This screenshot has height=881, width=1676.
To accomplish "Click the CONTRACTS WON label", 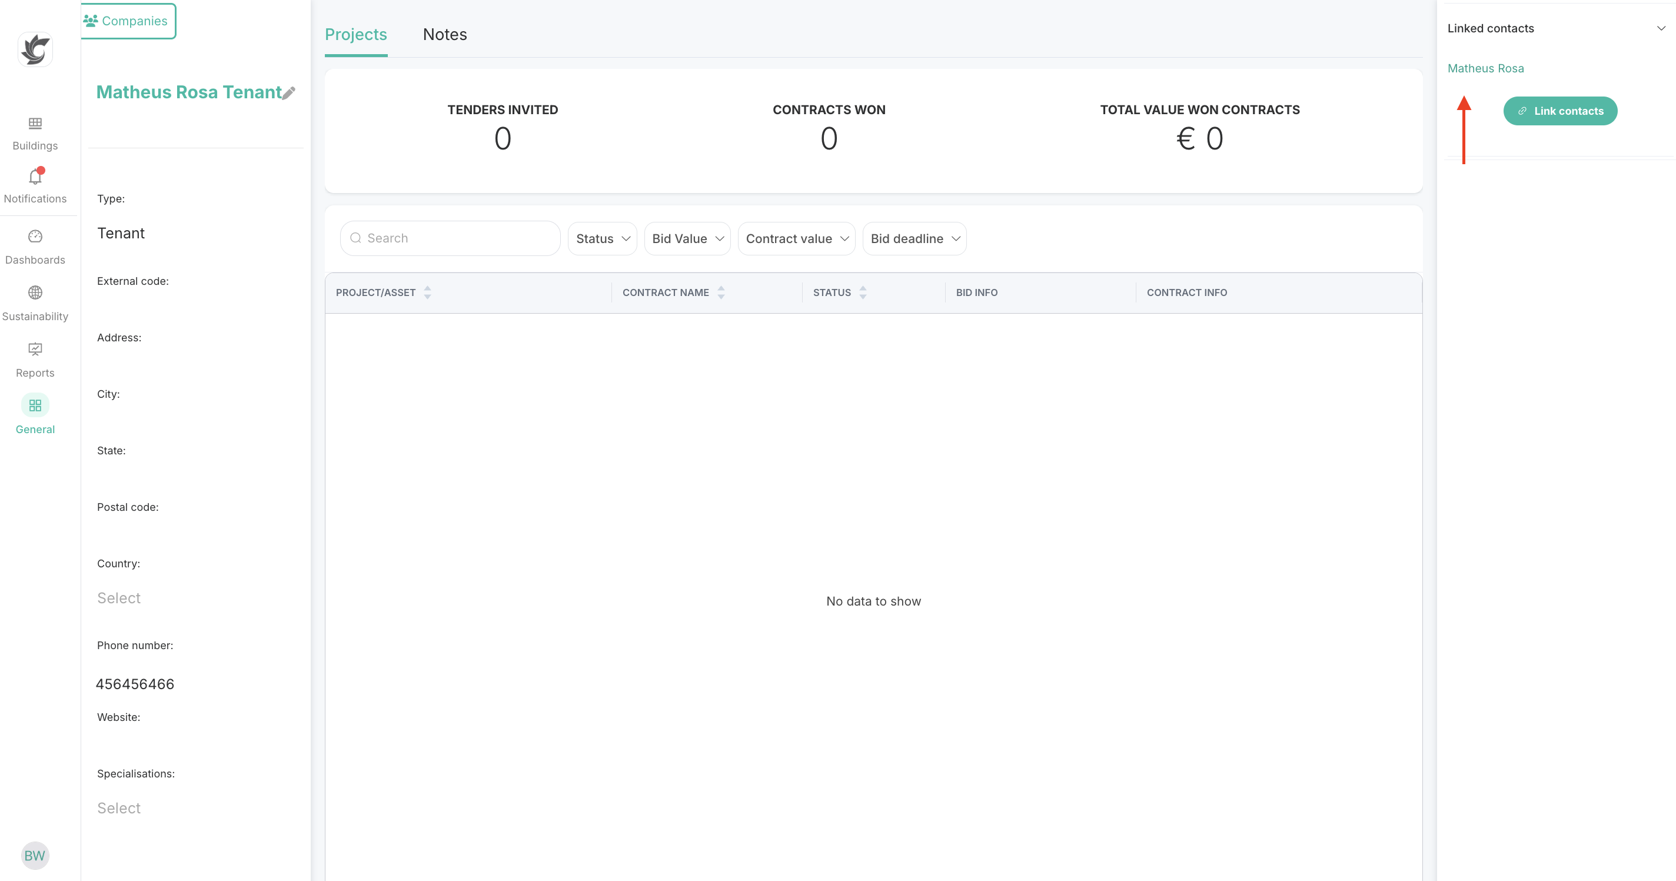I will tap(829, 110).
